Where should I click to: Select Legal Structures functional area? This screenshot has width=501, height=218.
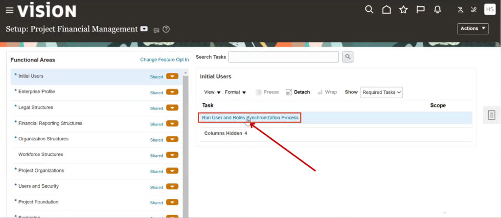pyautogui.click(x=36, y=108)
